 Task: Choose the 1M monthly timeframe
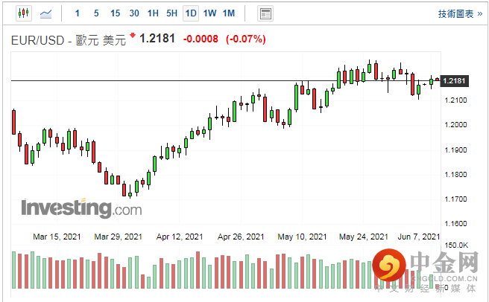point(229,13)
